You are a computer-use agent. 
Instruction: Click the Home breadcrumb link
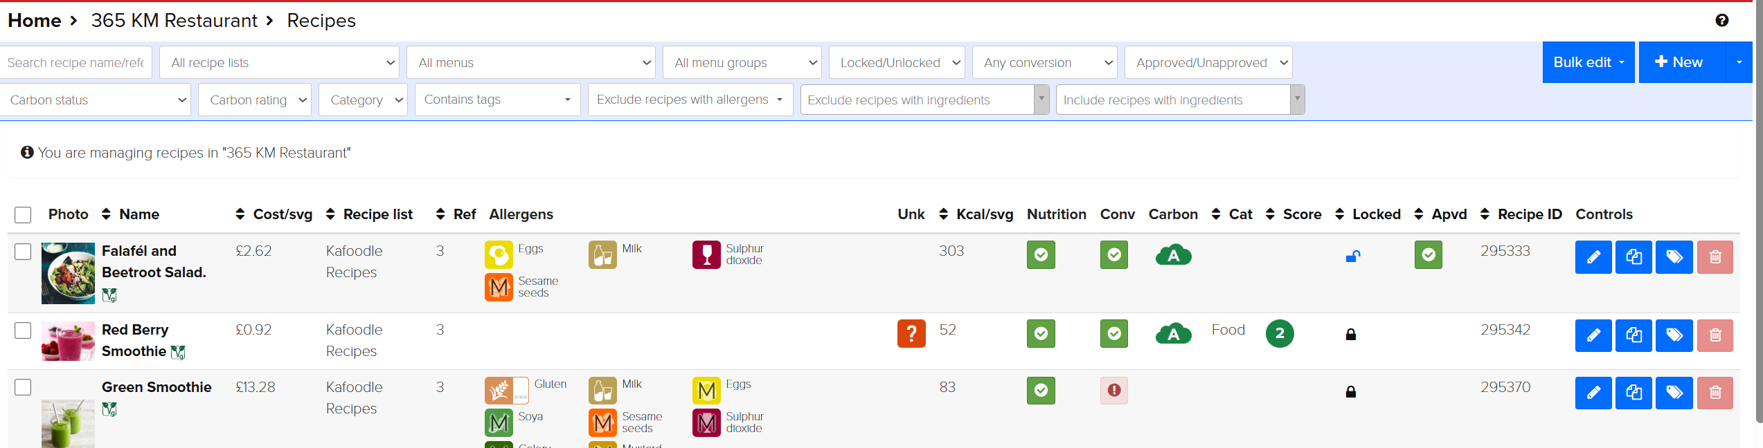(x=34, y=20)
